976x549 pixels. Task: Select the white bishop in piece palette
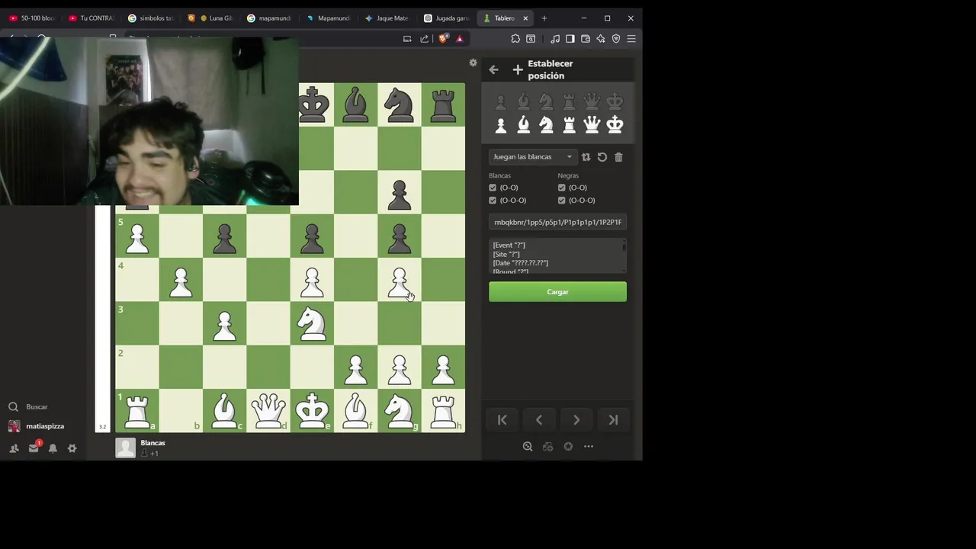[523, 124]
